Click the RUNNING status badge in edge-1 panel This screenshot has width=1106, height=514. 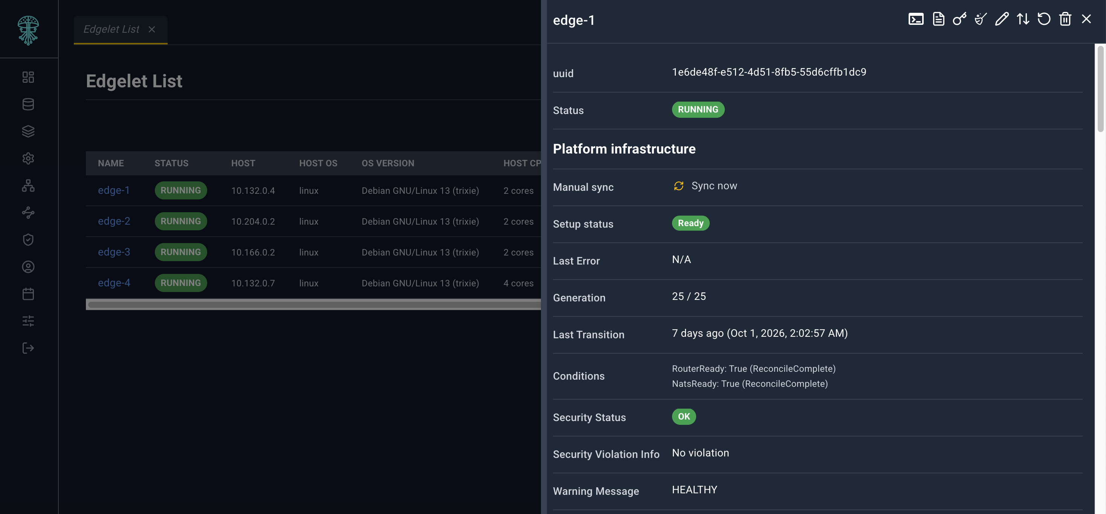[x=698, y=110]
